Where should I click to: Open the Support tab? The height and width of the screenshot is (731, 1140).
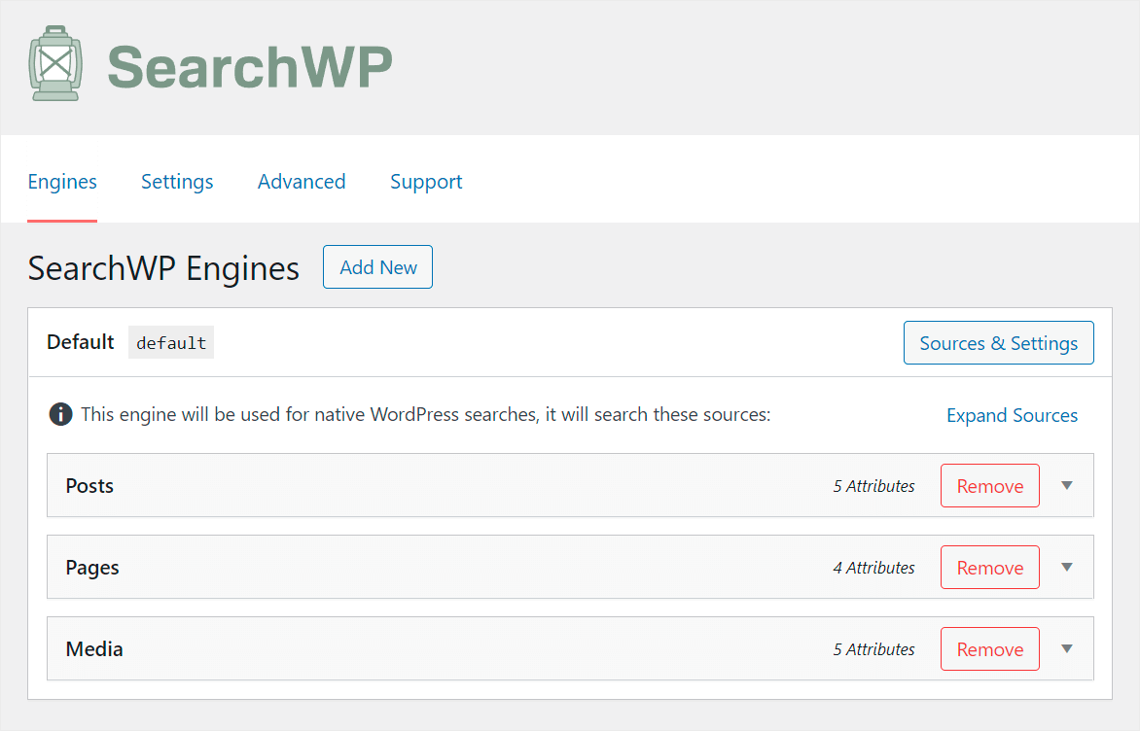click(x=426, y=182)
